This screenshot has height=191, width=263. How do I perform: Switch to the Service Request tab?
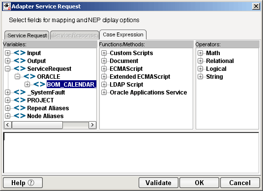coord(27,35)
